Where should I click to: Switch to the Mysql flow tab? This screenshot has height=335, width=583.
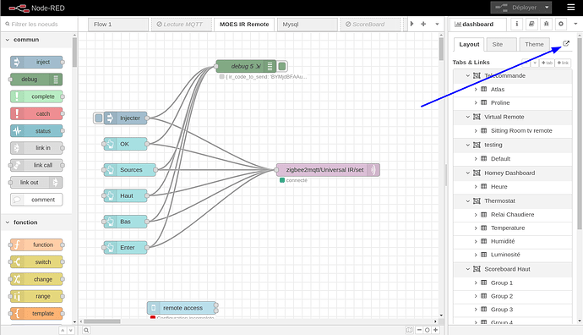pos(307,25)
